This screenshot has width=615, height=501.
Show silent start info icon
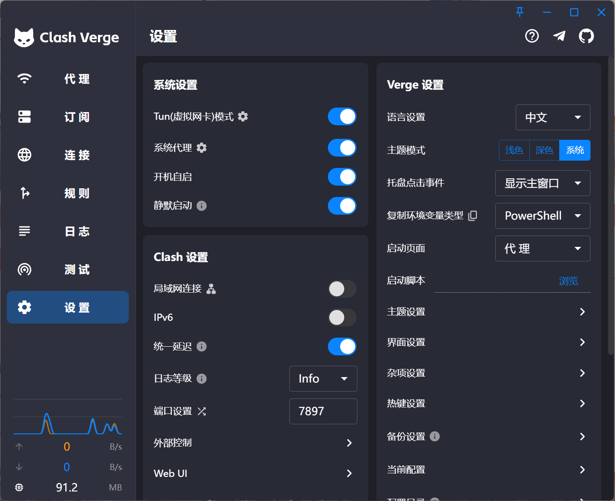(202, 206)
